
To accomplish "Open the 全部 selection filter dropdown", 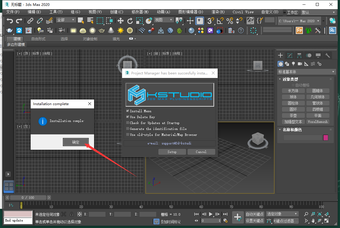I will point(66,20).
